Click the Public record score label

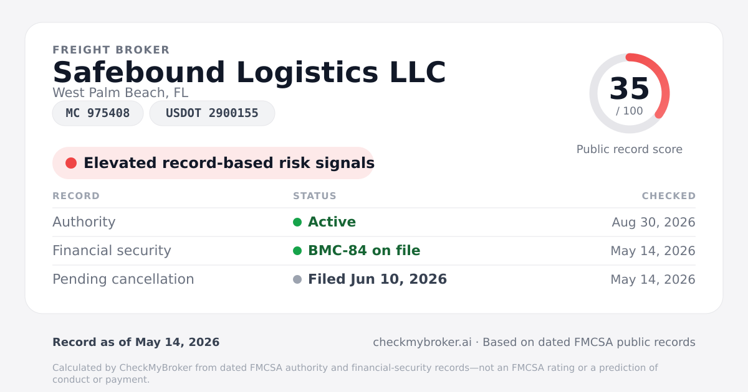(630, 149)
